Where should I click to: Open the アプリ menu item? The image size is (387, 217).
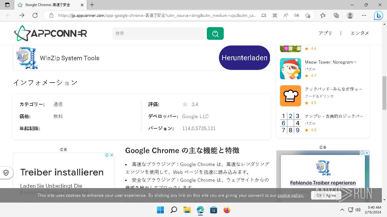point(325,33)
